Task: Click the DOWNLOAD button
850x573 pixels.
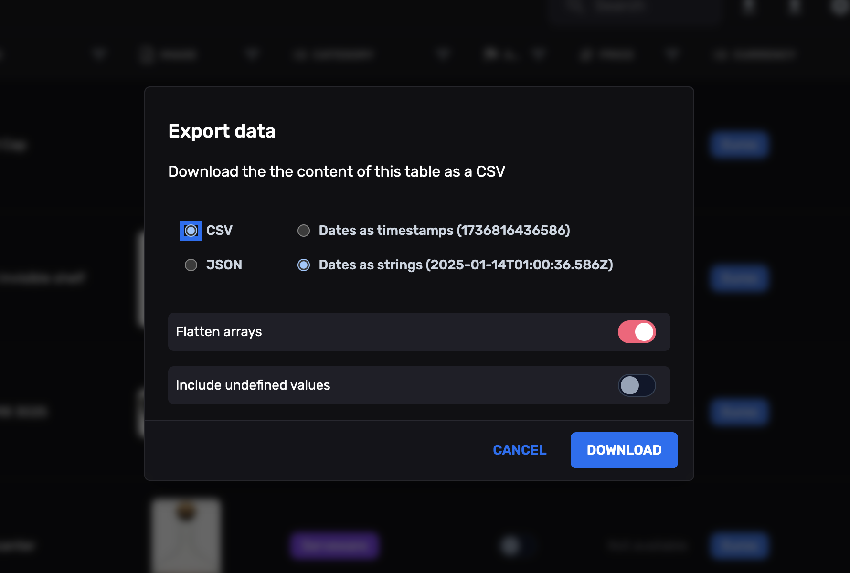Action: 624,450
